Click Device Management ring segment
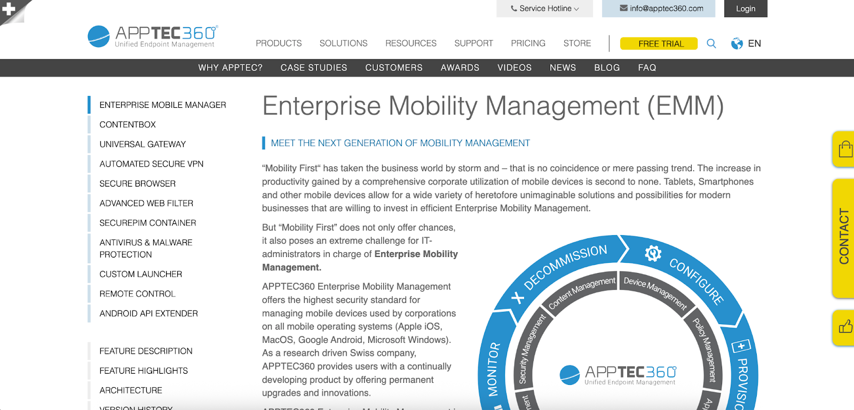Viewport: 854px width, 410px height. (x=655, y=293)
